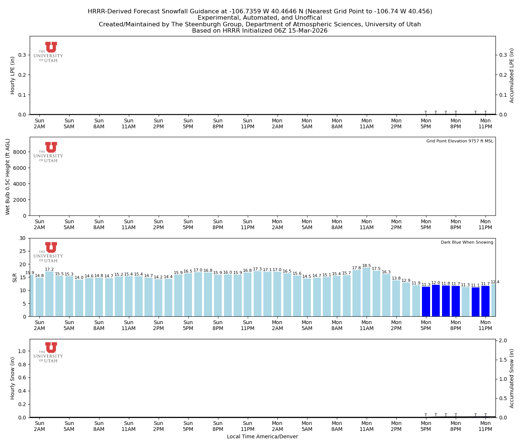
Task: Select the SLR bar labeled 16.3
Action: coord(386,295)
